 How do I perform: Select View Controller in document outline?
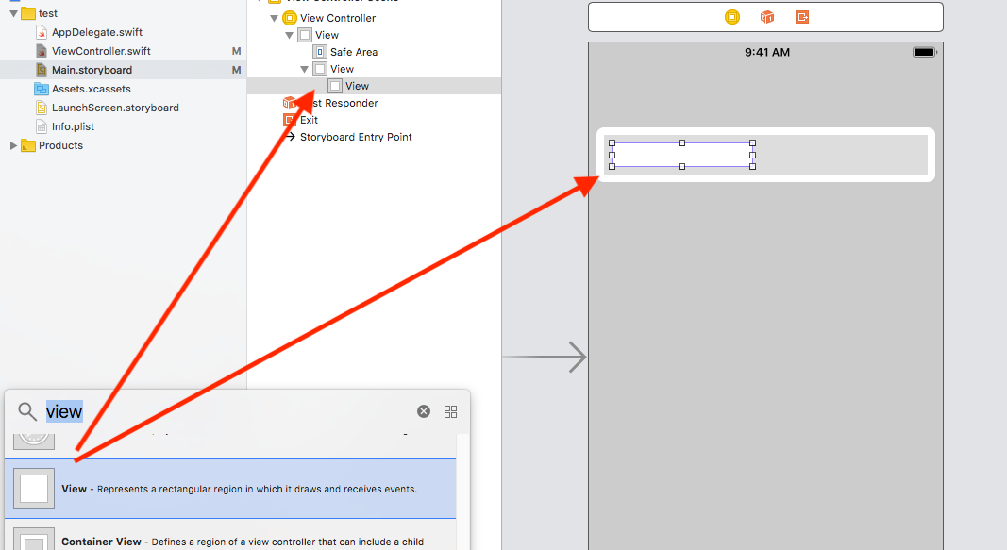click(338, 18)
